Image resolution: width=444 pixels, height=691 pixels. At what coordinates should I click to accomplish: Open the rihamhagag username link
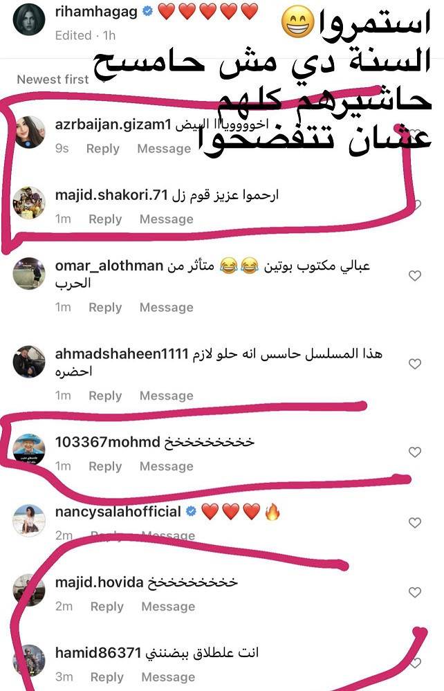click(96, 12)
